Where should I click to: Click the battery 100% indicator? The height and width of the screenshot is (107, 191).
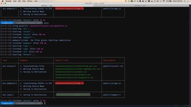[x=169, y=1]
